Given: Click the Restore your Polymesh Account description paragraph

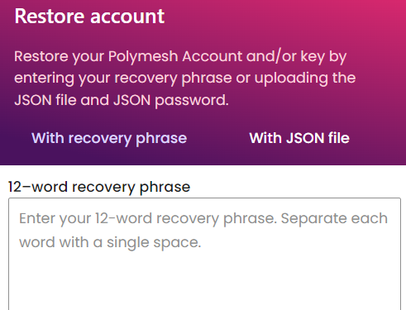Looking at the screenshot, I should 185,78.
